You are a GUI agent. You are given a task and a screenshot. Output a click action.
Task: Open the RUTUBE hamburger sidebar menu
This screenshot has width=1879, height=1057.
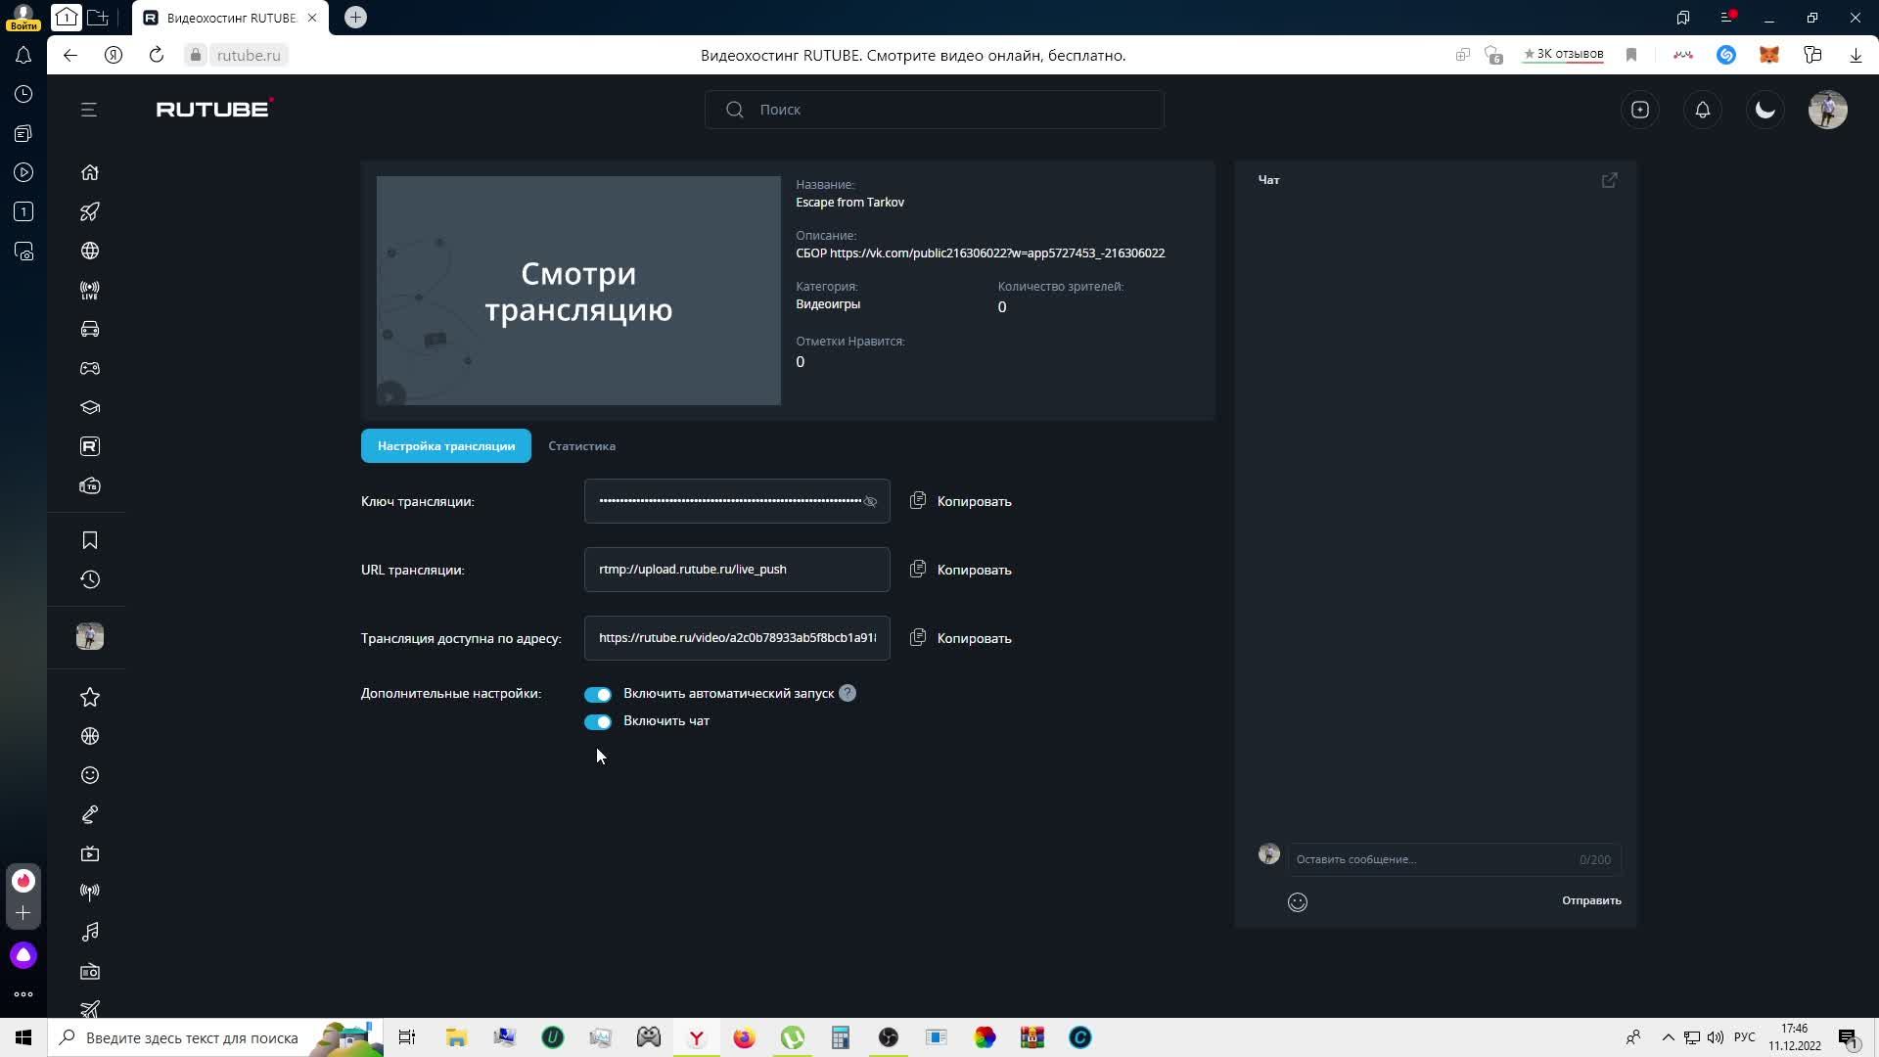point(89,110)
